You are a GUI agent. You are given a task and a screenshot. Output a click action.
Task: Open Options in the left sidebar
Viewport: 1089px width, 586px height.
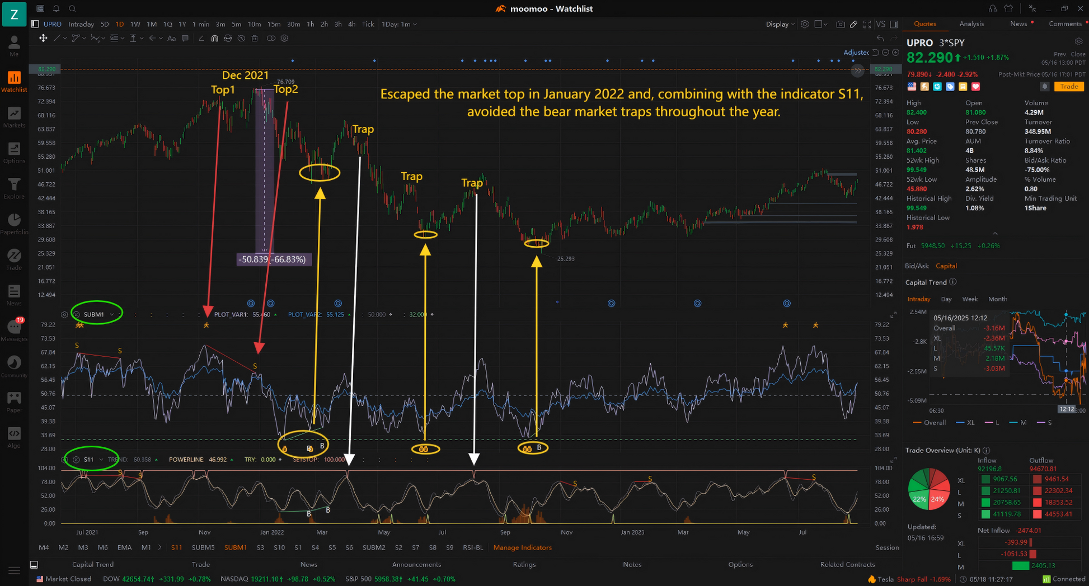(x=14, y=153)
